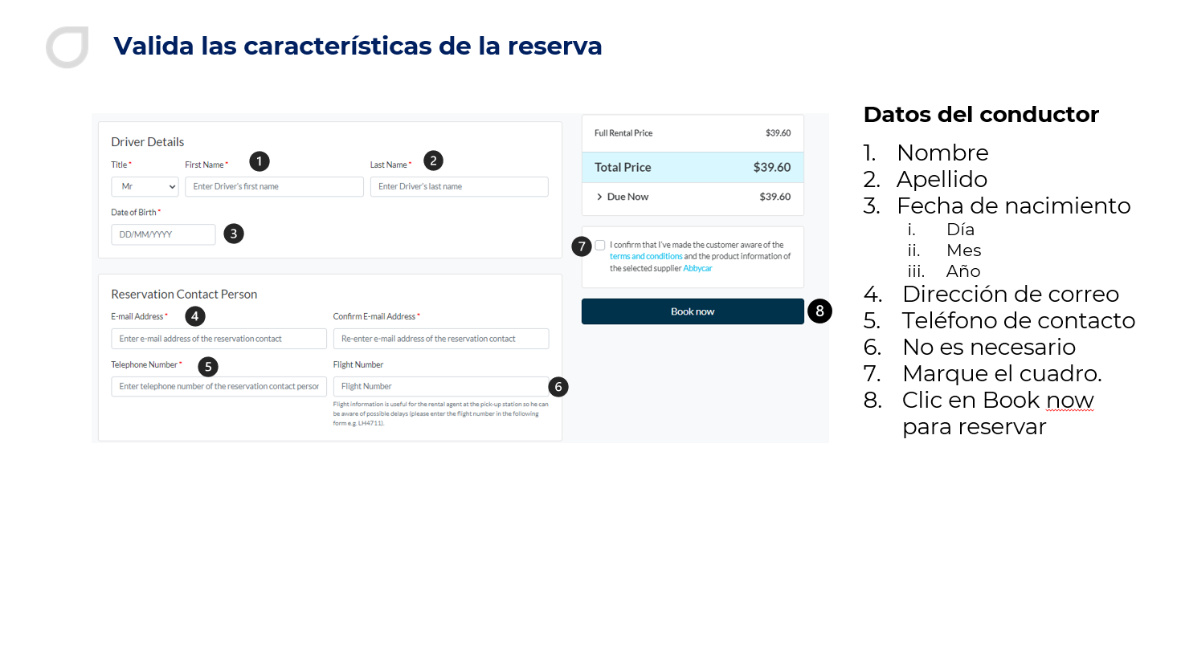Click the Flight information help text
The height and width of the screenshot is (659, 1177).
441,414
